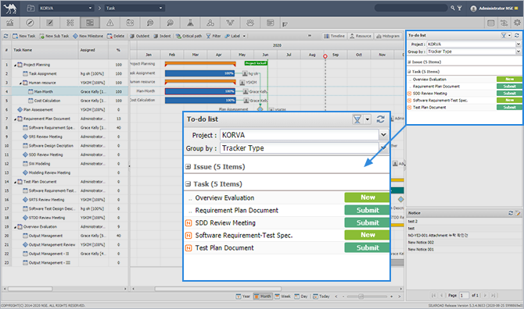Open the code brackets module icon

pyautogui.click(x=130, y=23)
